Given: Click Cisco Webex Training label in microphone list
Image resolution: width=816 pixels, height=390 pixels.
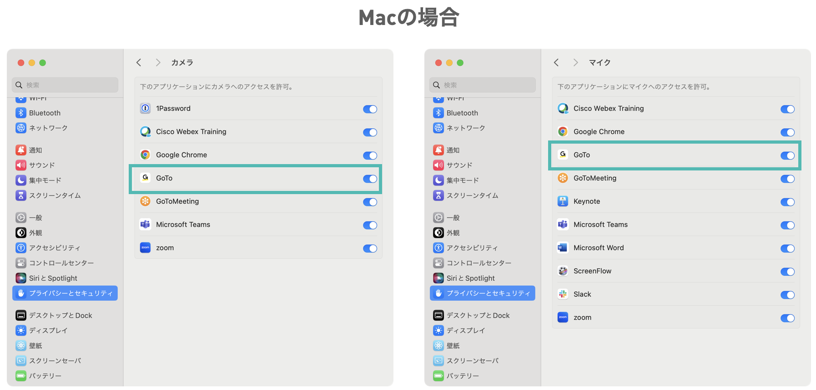Looking at the screenshot, I should point(609,108).
